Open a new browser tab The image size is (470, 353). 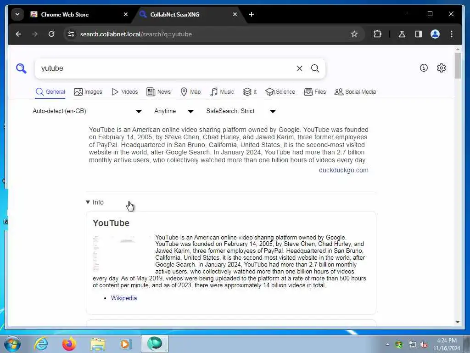252,14
